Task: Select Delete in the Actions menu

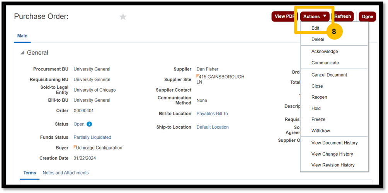Action: point(318,40)
